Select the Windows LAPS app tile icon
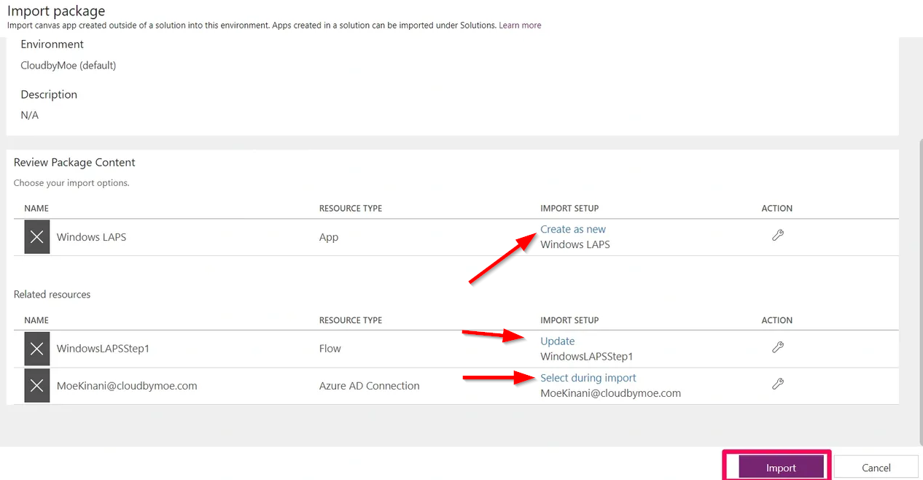This screenshot has height=480, width=923. 36,236
